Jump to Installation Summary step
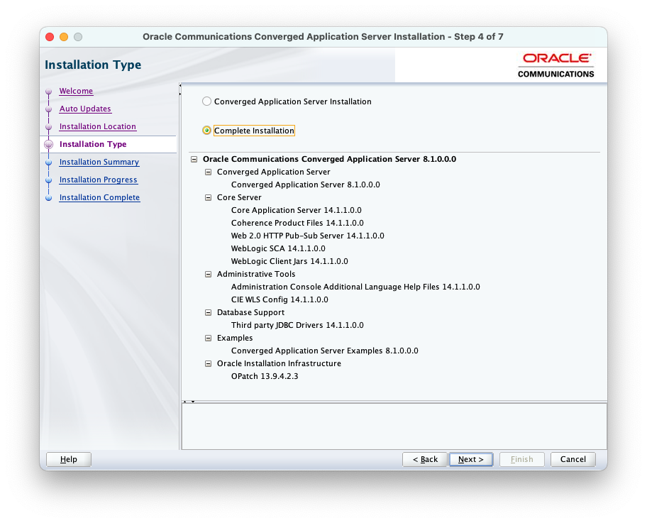Viewport: 647px width, 523px height. (99, 162)
